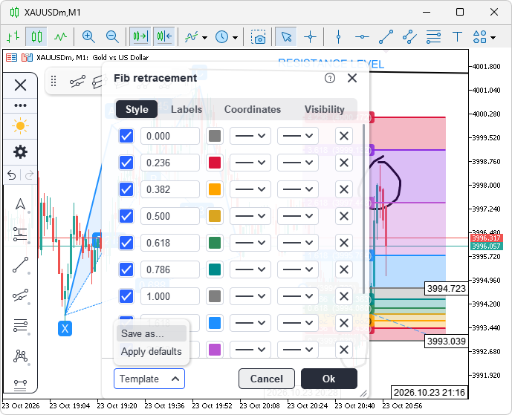The height and width of the screenshot is (415, 512).
Task: Choose Apply defaults from template menu
Action: click(152, 351)
